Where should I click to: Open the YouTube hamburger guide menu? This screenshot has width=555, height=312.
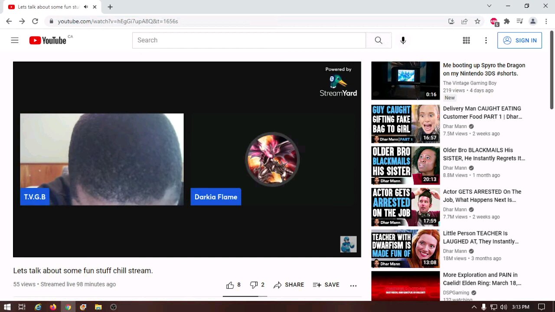[15, 40]
